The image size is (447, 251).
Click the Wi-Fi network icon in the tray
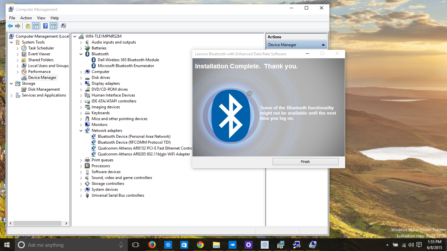[404, 245]
